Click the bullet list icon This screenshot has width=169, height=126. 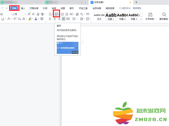click(x=50, y=14)
